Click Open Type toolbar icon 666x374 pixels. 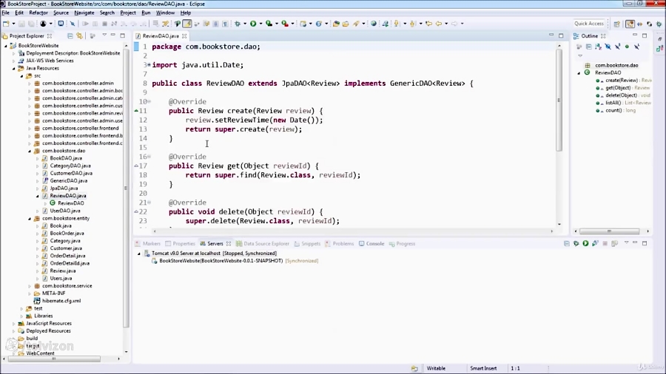[335, 24]
